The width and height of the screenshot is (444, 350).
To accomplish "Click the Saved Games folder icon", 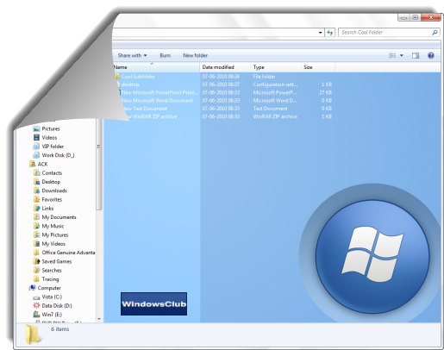I will [x=36, y=261].
